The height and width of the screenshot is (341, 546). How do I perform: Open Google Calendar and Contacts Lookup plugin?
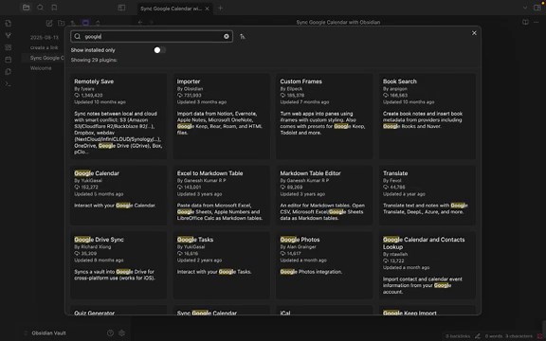click(x=428, y=265)
